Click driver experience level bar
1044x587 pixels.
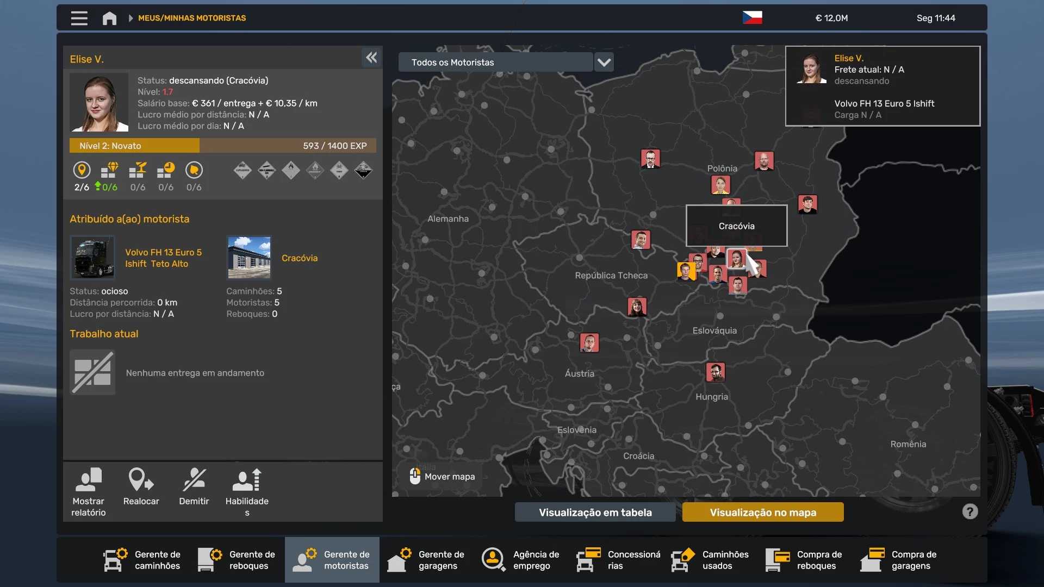[222, 146]
